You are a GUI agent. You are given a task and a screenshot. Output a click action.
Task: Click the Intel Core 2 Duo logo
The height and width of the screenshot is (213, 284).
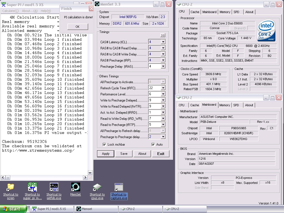click(x=266, y=31)
